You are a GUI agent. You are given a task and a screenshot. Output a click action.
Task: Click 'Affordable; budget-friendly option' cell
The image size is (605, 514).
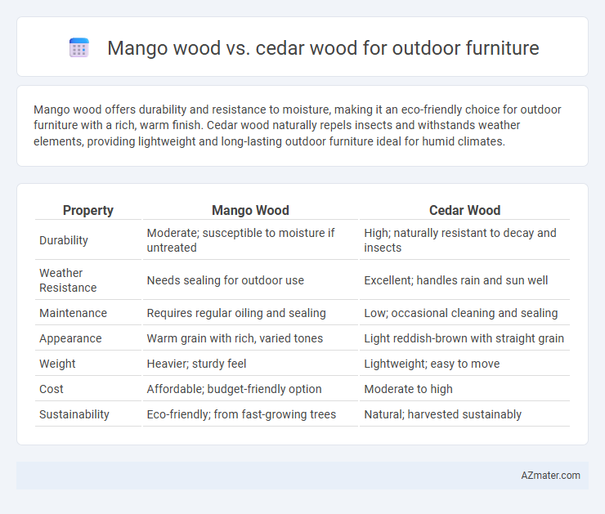tap(250, 389)
